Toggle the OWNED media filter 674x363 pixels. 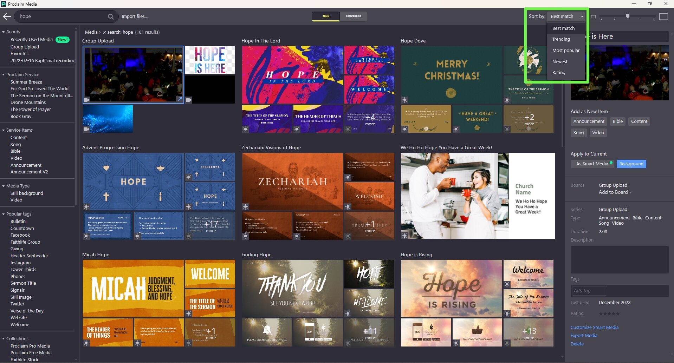tap(353, 16)
